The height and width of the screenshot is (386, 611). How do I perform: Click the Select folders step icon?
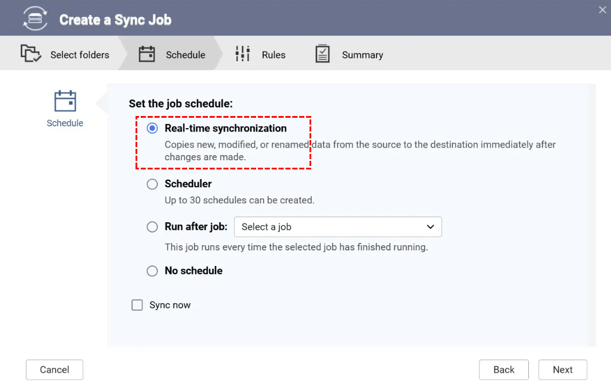[x=30, y=54]
